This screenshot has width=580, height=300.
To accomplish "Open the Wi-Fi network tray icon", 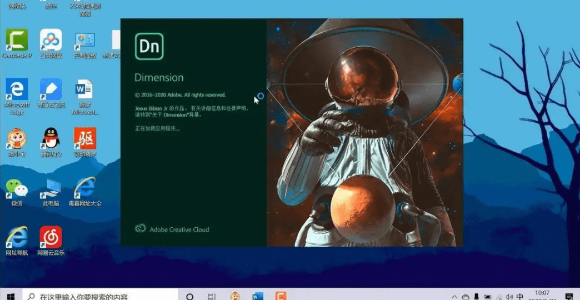I will click(499, 297).
